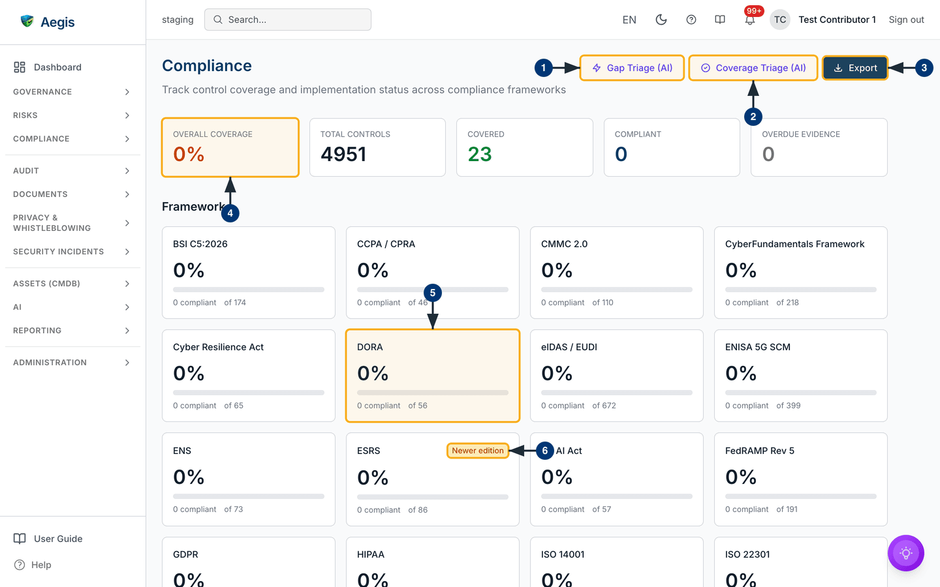The height and width of the screenshot is (587, 940).
Task: Expand the Governance section chevron
Action: pos(127,92)
